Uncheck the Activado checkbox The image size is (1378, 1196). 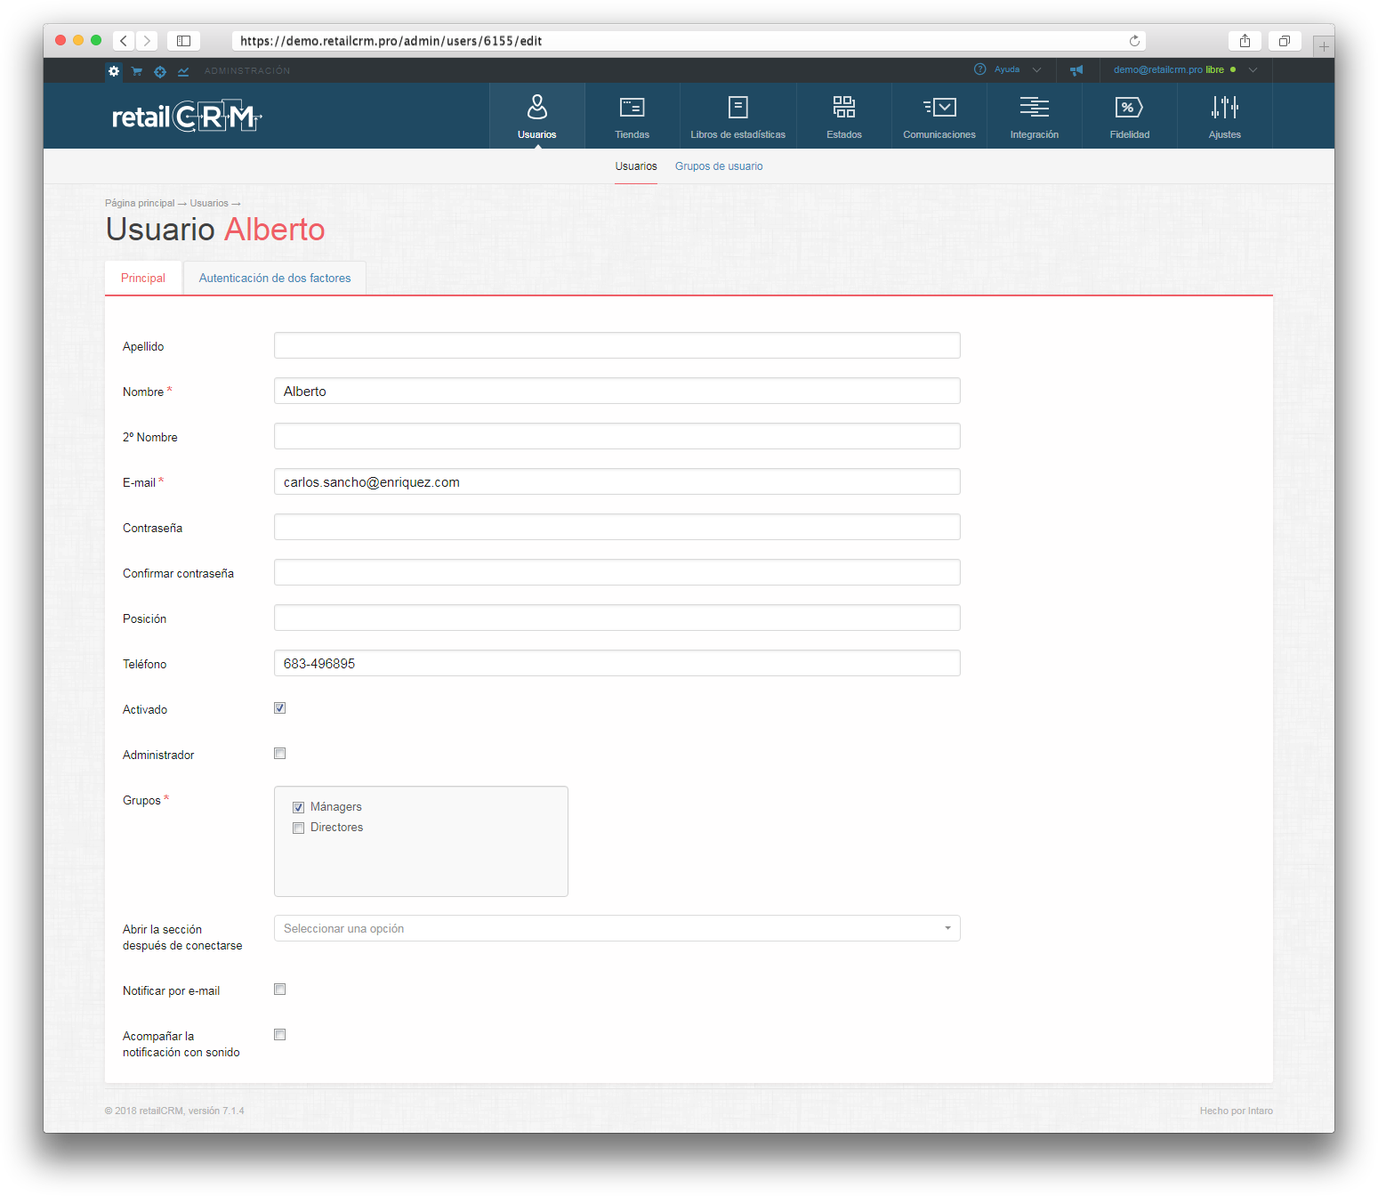280,708
